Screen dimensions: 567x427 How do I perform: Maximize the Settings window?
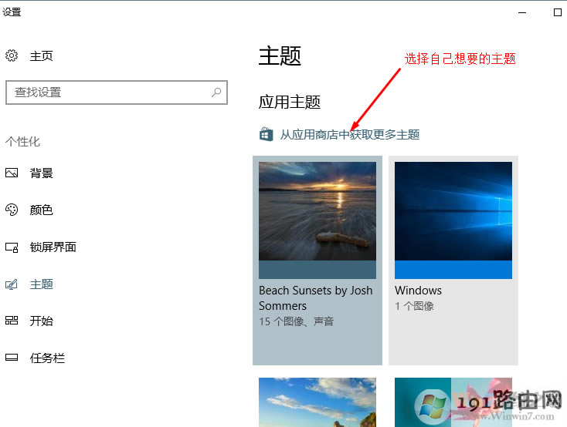tap(558, 12)
